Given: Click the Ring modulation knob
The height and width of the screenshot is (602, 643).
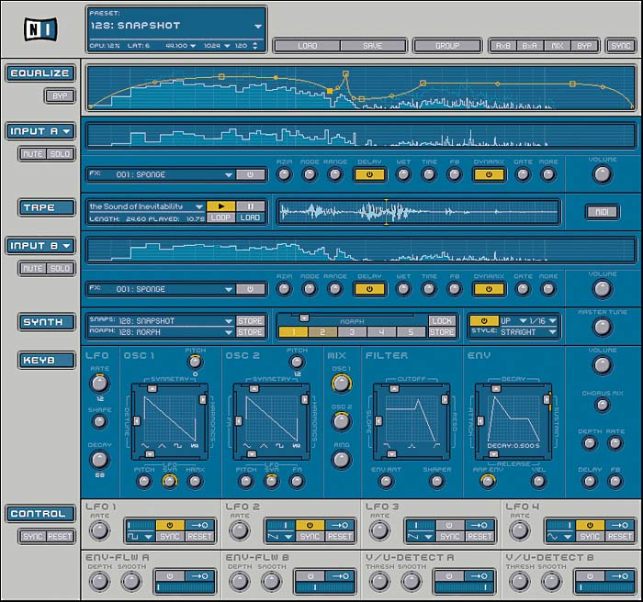Looking at the screenshot, I should 341,460.
